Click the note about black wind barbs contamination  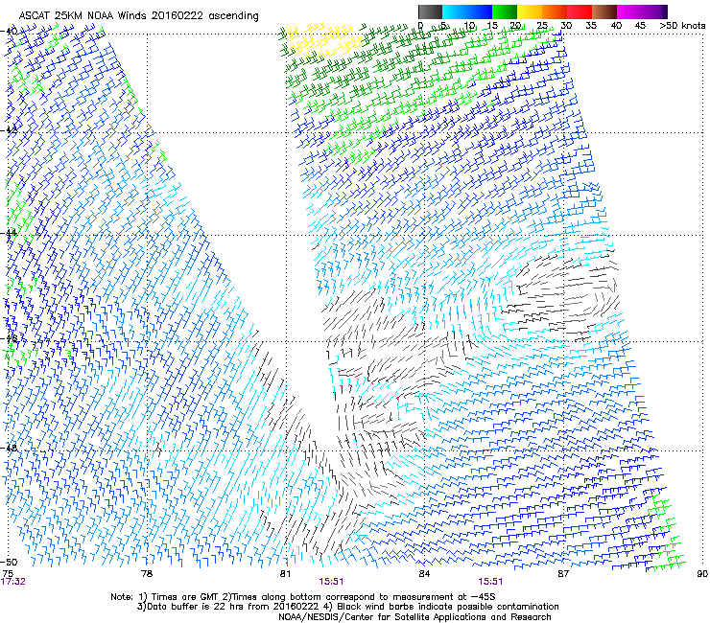pos(442,607)
